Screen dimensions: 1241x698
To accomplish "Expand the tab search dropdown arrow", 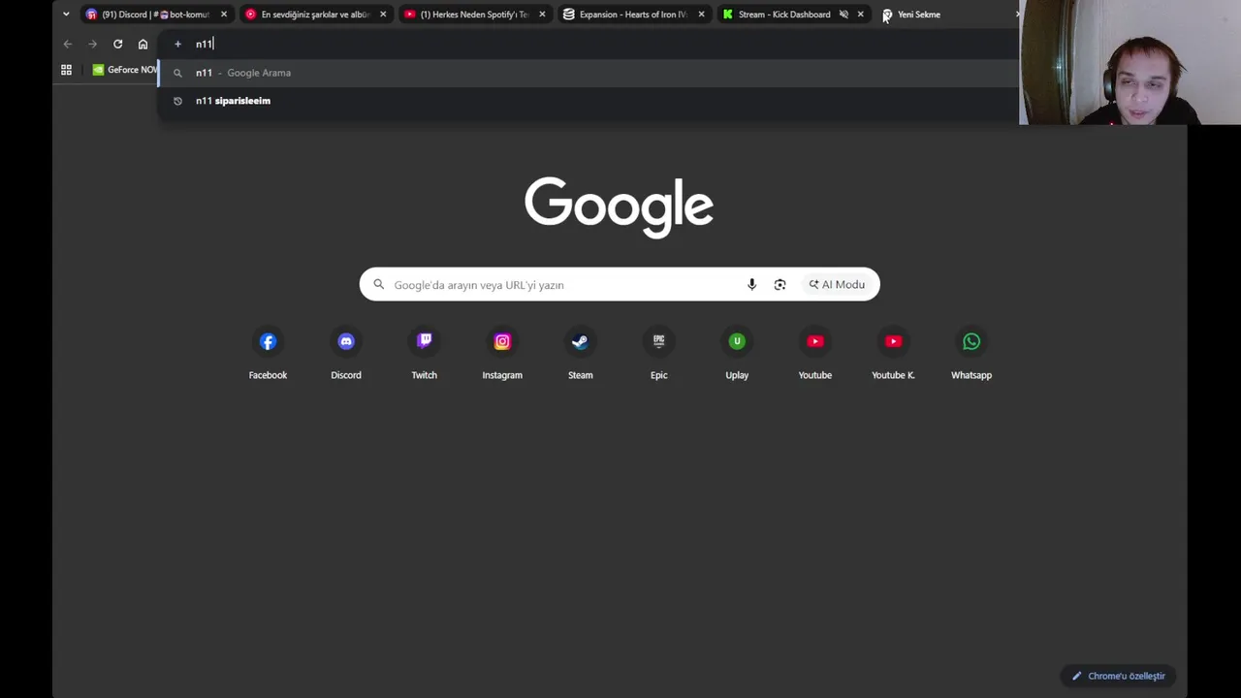I will [66, 15].
